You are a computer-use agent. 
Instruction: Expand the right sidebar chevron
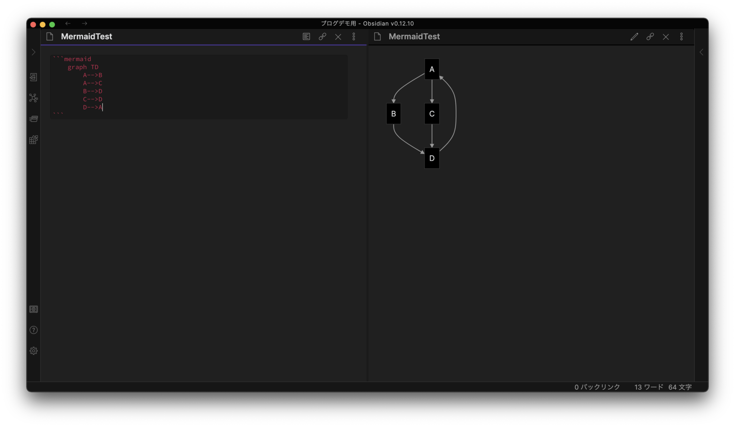(701, 52)
